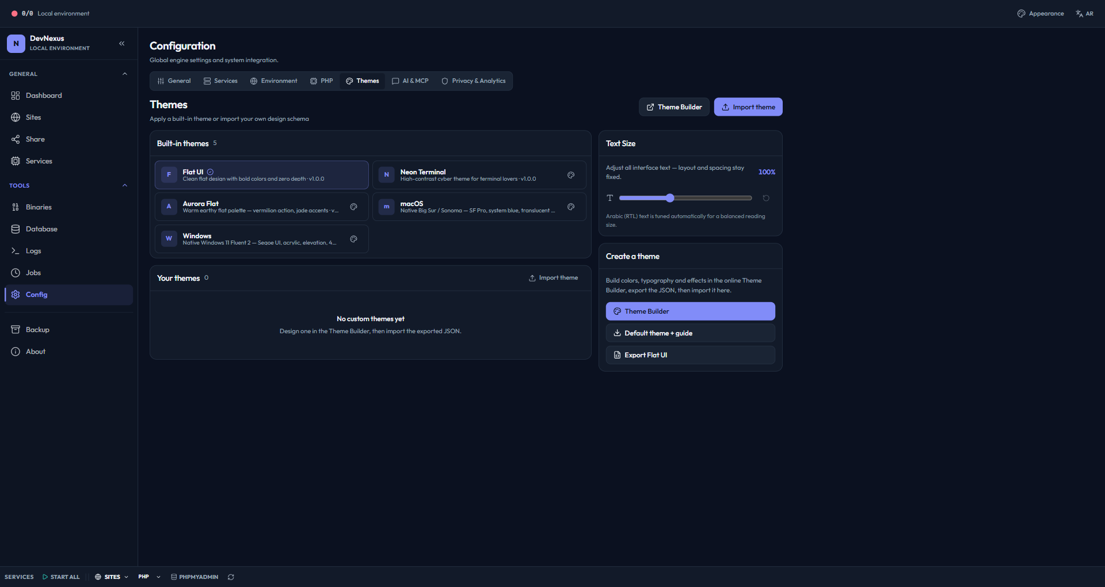
Task: Click the text size T icon
Action: tap(610, 198)
